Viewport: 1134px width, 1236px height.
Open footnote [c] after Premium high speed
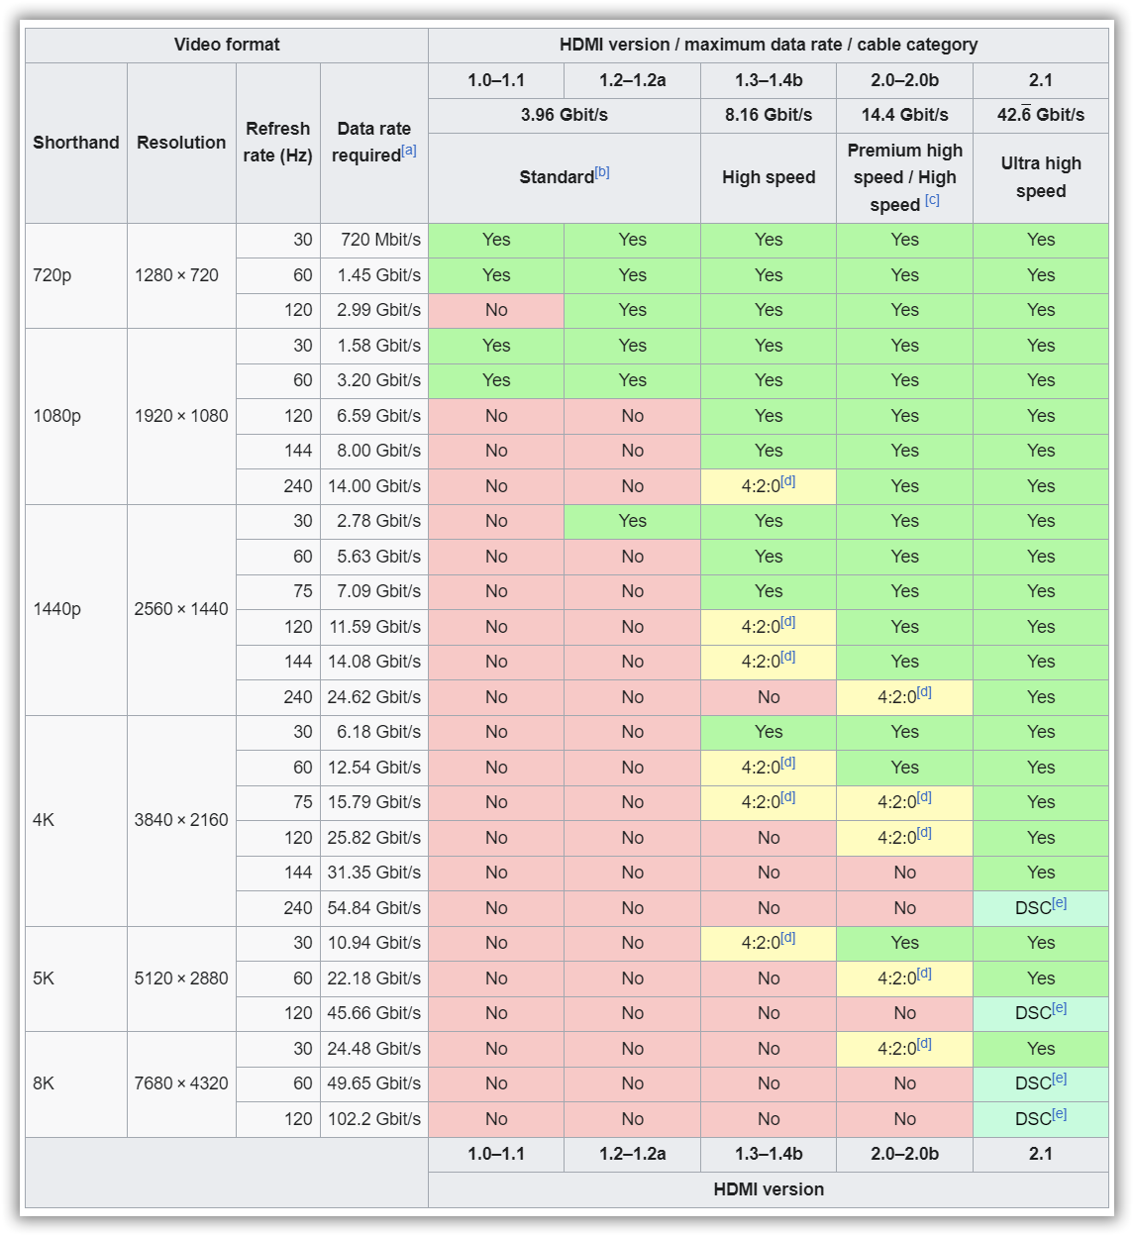coord(932,200)
